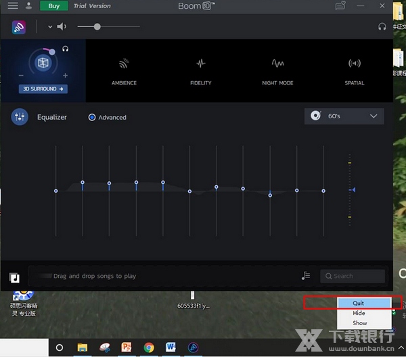Expand the 60's equalizer preset dropdown
The height and width of the screenshot is (357, 406).
click(x=344, y=116)
